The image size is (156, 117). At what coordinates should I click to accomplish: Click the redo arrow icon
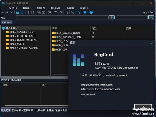(x=61, y=12)
